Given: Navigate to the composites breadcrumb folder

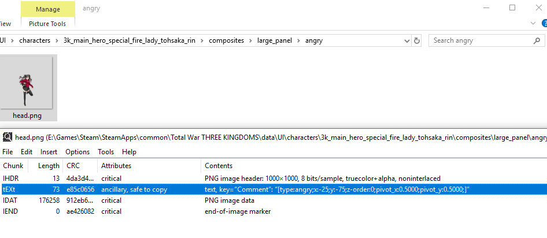Looking at the screenshot, I should [x=226, y=40].
